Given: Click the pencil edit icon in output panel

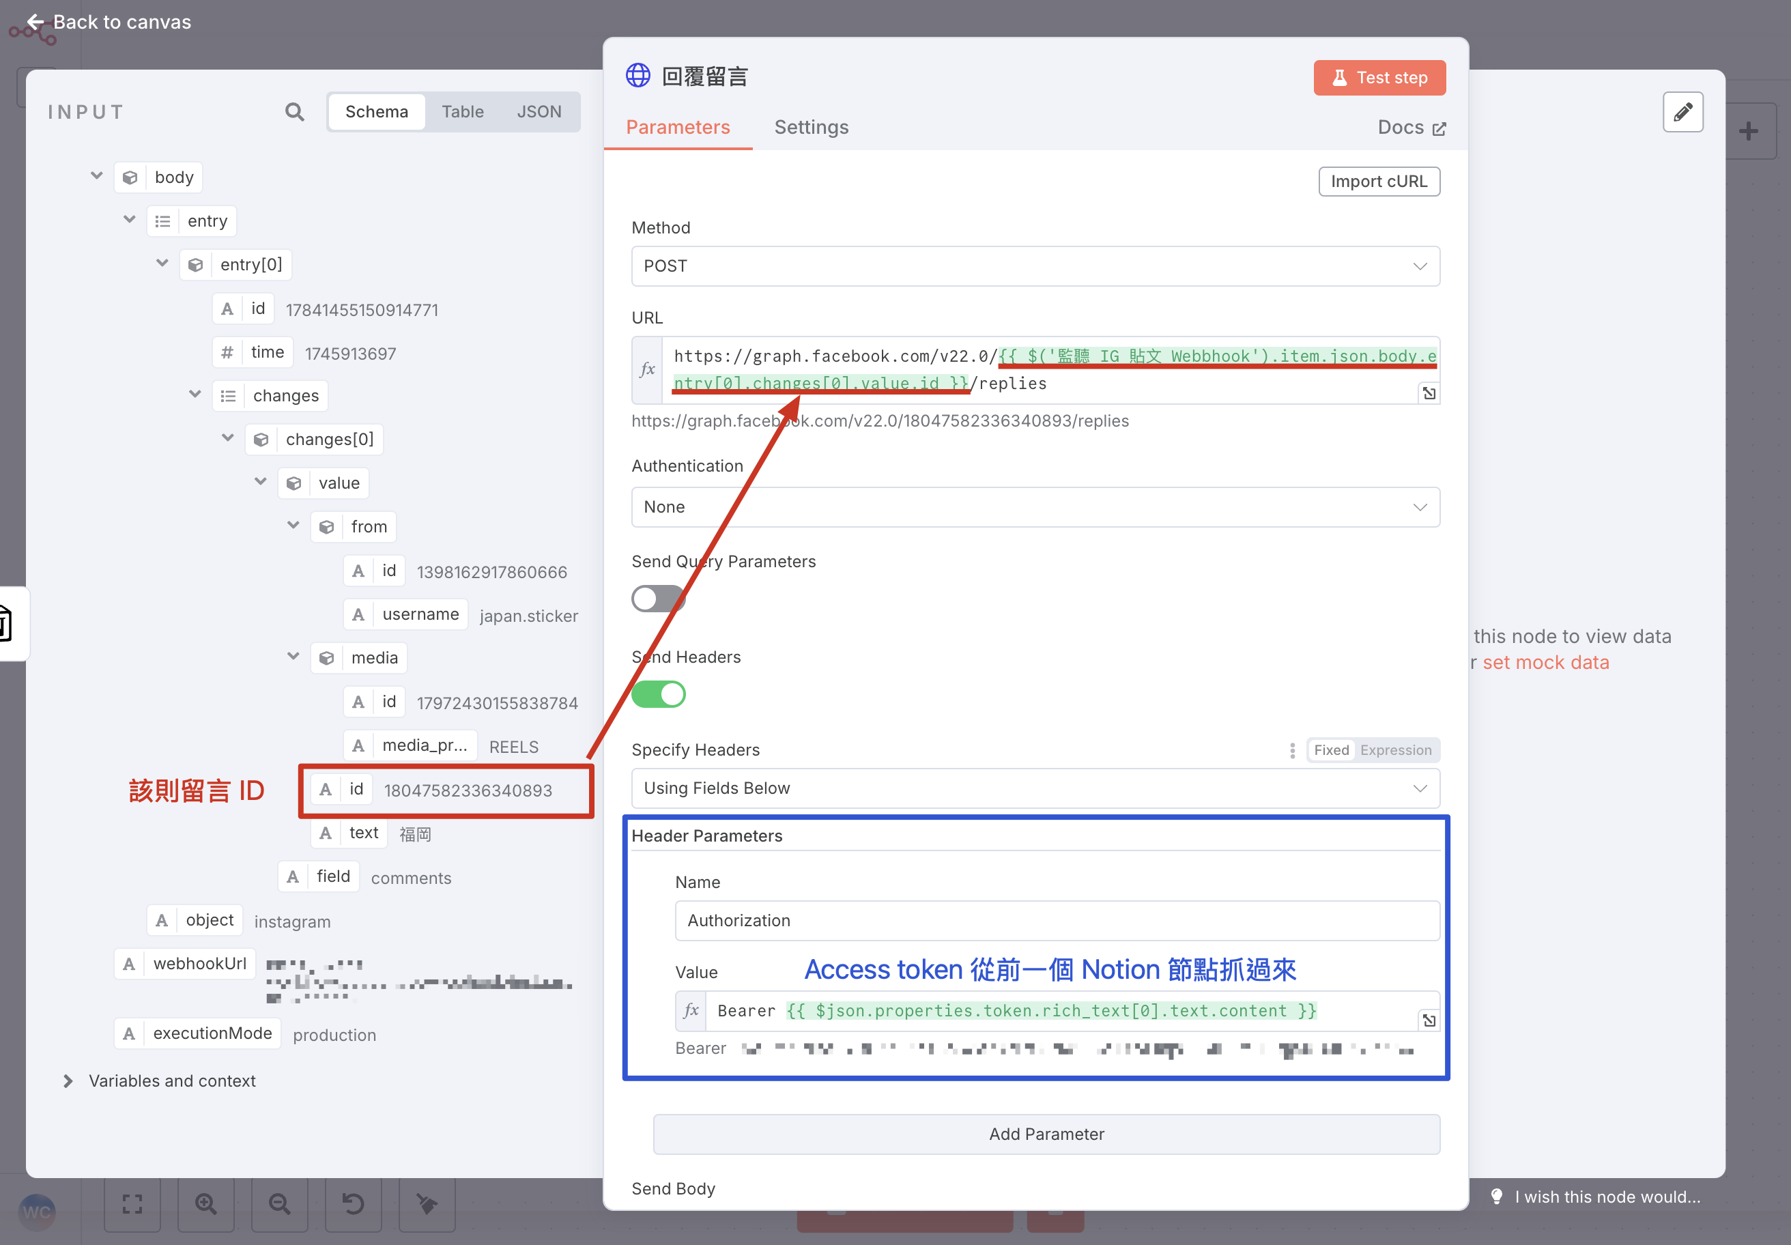Looking at the screenshot, I should (x=1682, y=111).
